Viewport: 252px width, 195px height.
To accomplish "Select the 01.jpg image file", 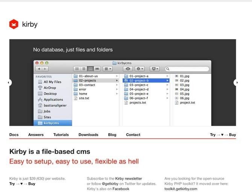I will click(182, 76).
